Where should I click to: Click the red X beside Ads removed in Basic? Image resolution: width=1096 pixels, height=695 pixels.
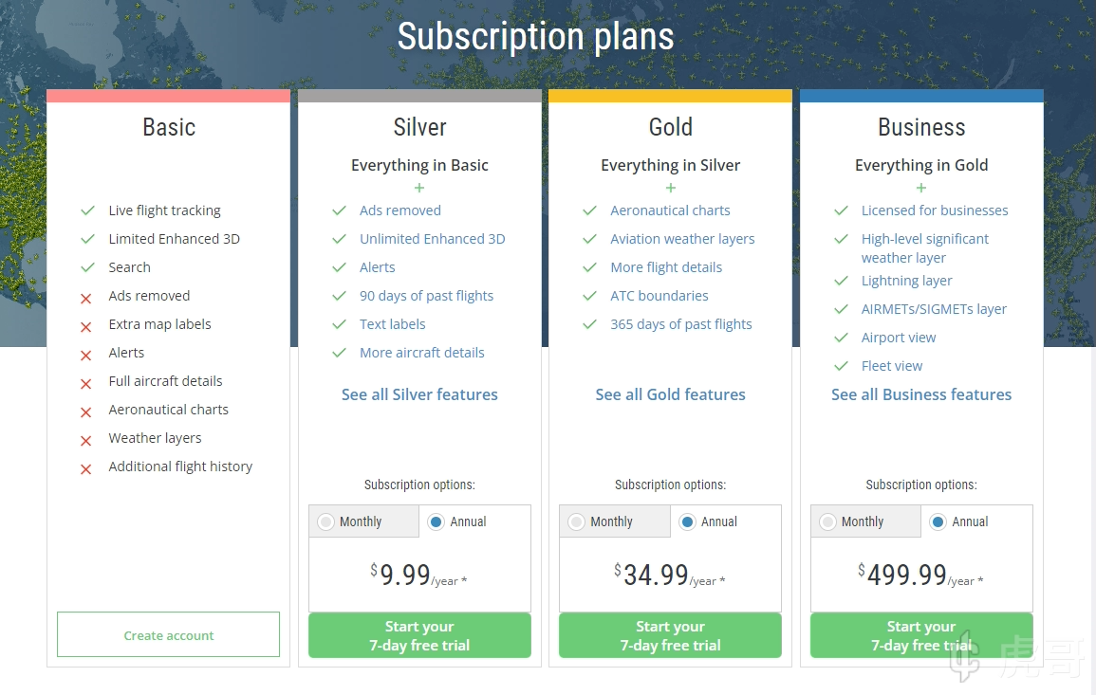(x=86, y=298)
